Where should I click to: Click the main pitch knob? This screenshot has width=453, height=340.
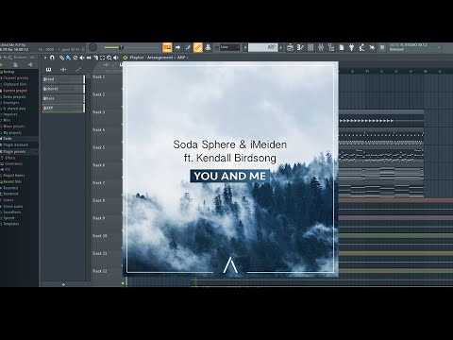point(92,47)
